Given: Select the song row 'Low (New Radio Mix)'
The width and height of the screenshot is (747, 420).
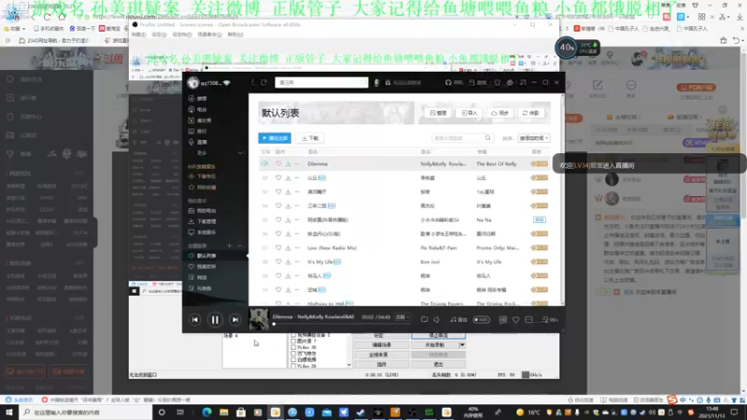Looking at the screenshot, I should (x=404, y=247).
